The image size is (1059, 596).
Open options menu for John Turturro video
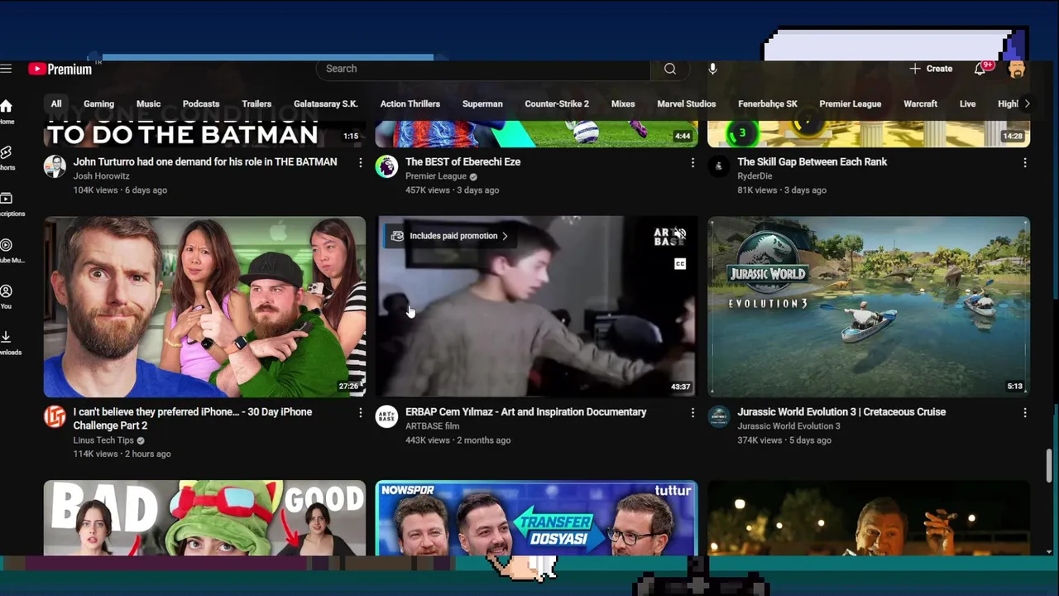click(360, 163)
